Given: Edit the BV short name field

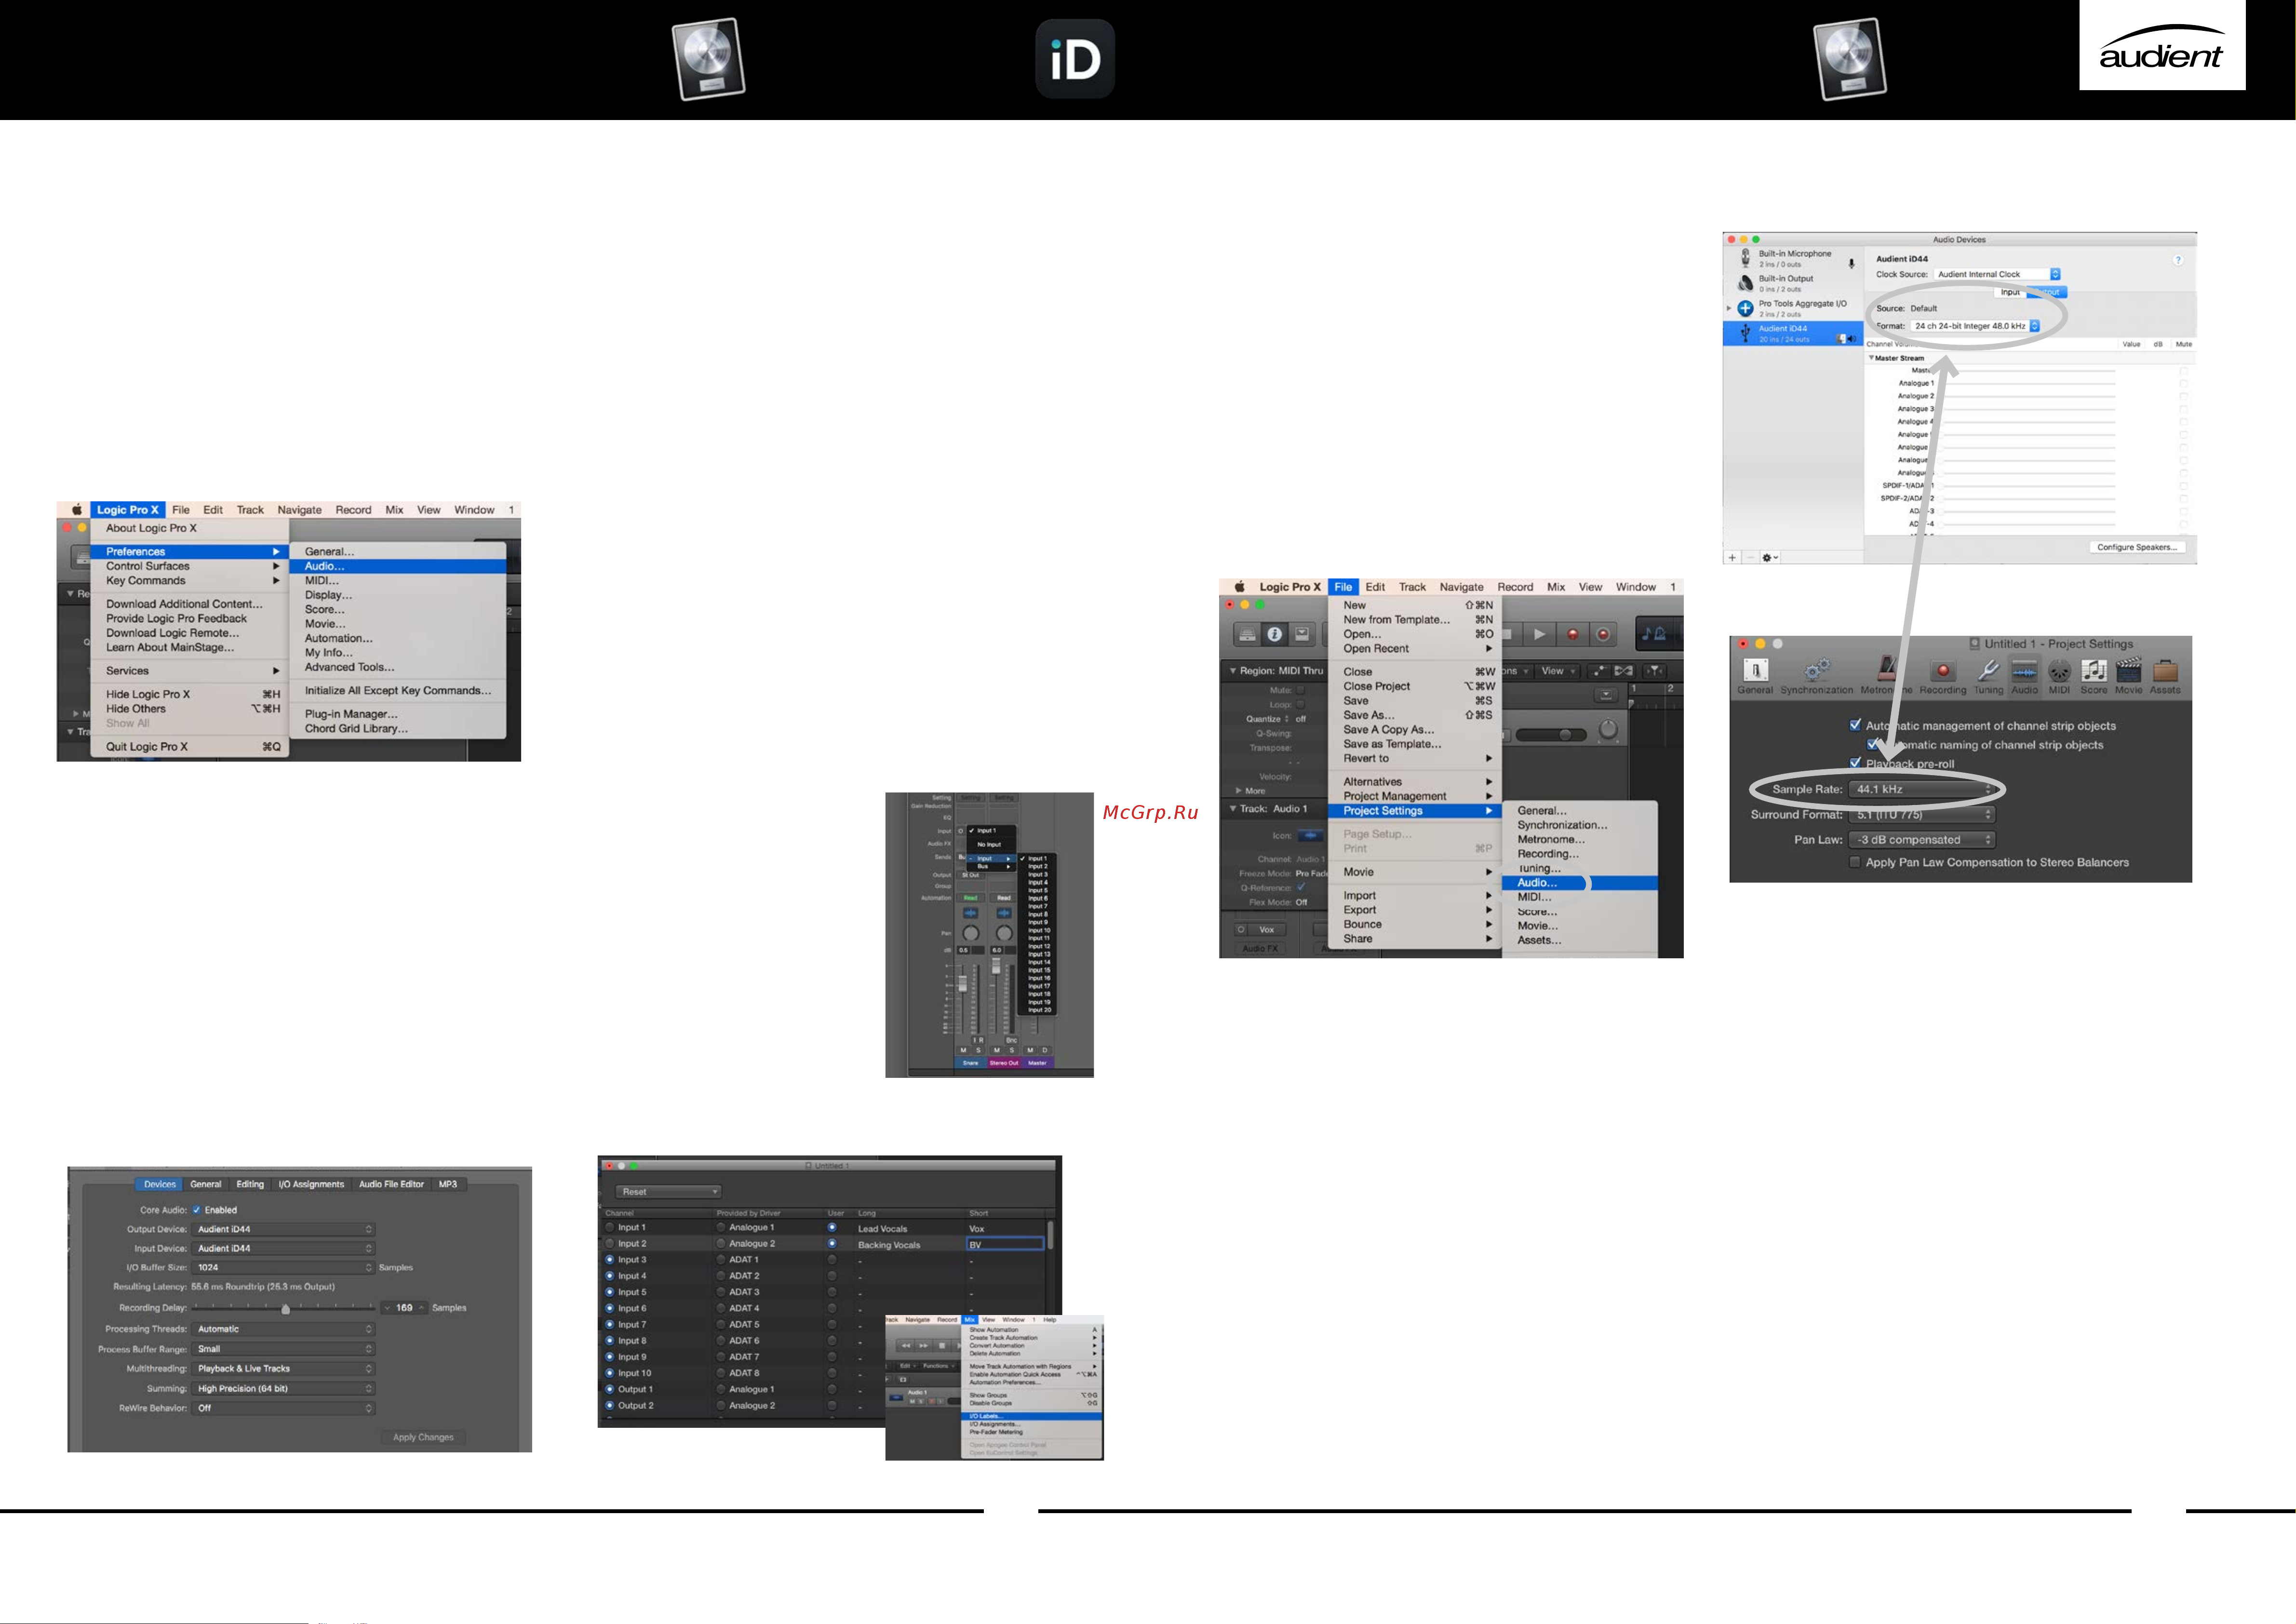Looking at the screenshot, I should coord(1005,1244).
